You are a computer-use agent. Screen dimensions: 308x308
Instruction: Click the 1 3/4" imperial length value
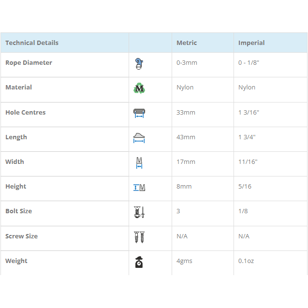[x=247, y=137]
